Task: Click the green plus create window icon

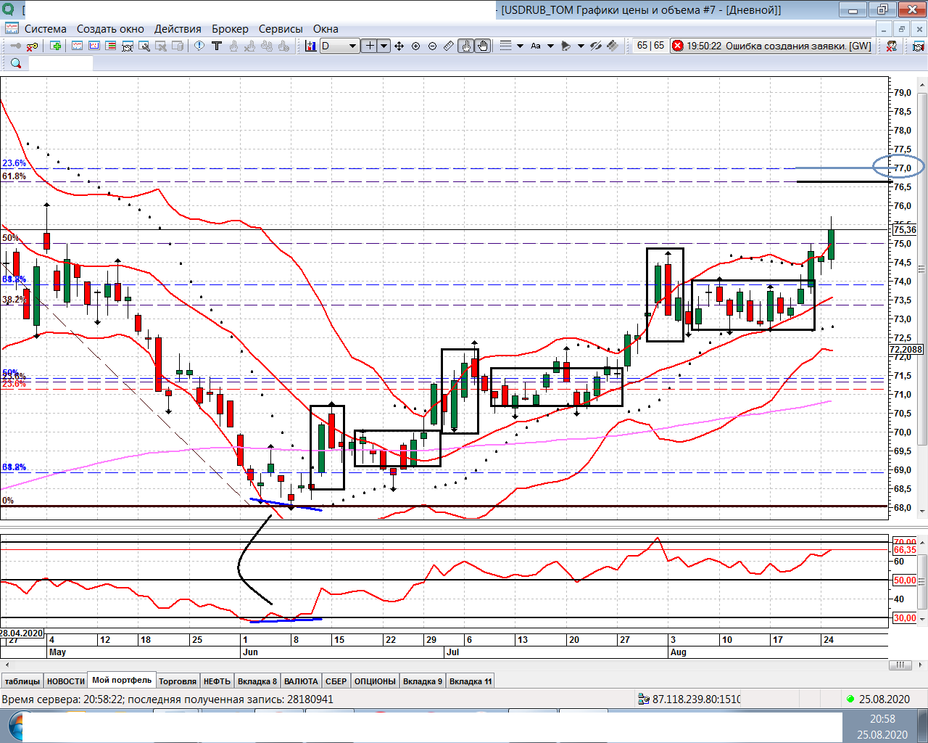Action: pyautogui.click(x=56, y=46)
